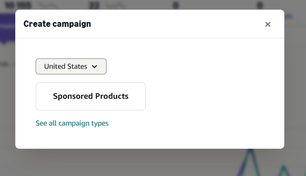Click the sparkline next to the 10 155 metric
306x176 pixels.
tap(48, 5)
